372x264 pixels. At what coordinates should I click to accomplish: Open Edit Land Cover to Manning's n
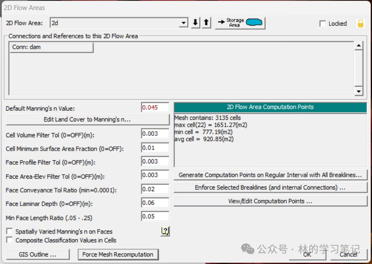point(87,119)
